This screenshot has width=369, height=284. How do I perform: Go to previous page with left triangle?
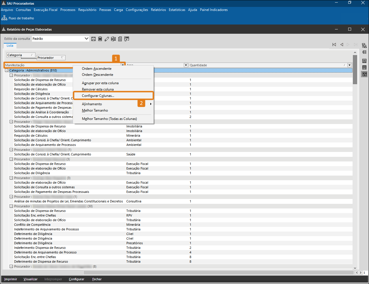click(x=342, y=45)
